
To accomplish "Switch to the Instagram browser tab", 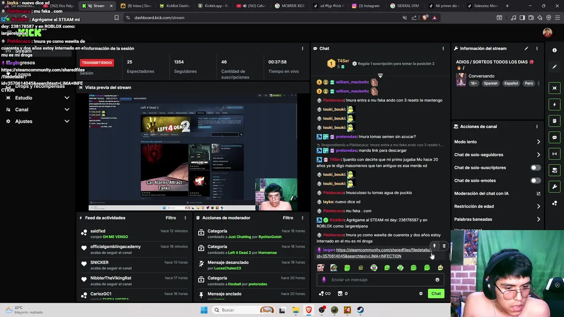I will click(x=365, y=6).
